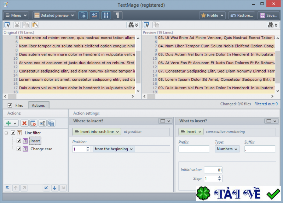Click the pilcrow show-whitespace toolbar icon
Image resolution: width=283 pixels, height=203 pixels.
pos(117,15)
